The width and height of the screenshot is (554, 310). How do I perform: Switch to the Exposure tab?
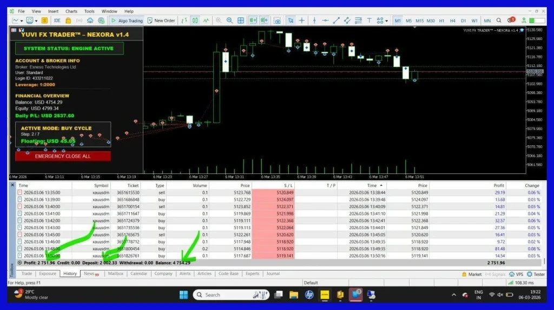coord(48,274)
